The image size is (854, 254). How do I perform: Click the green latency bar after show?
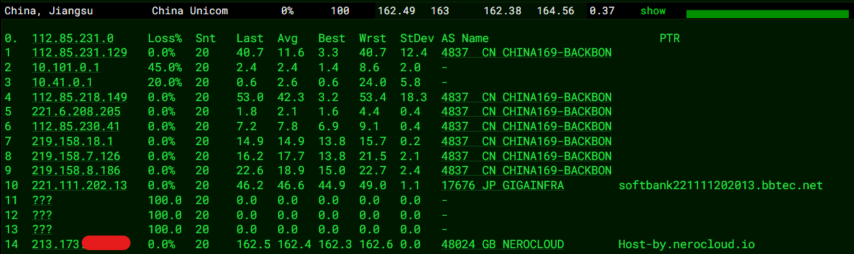[768, 14]
